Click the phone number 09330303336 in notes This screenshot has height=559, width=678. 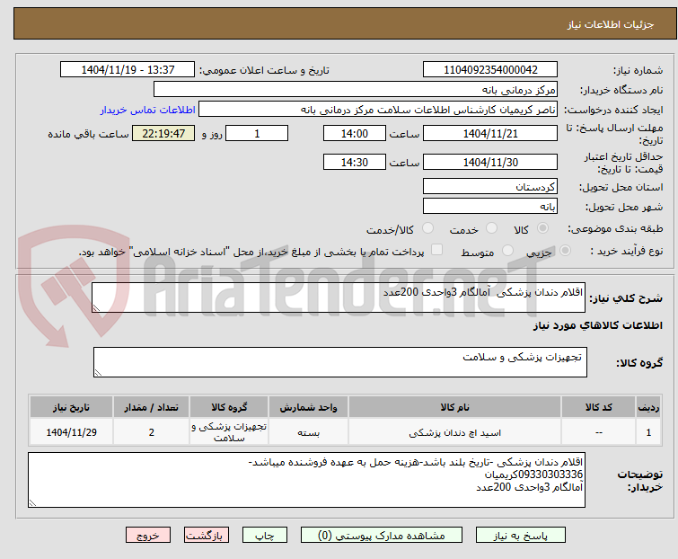pos(550,475)
